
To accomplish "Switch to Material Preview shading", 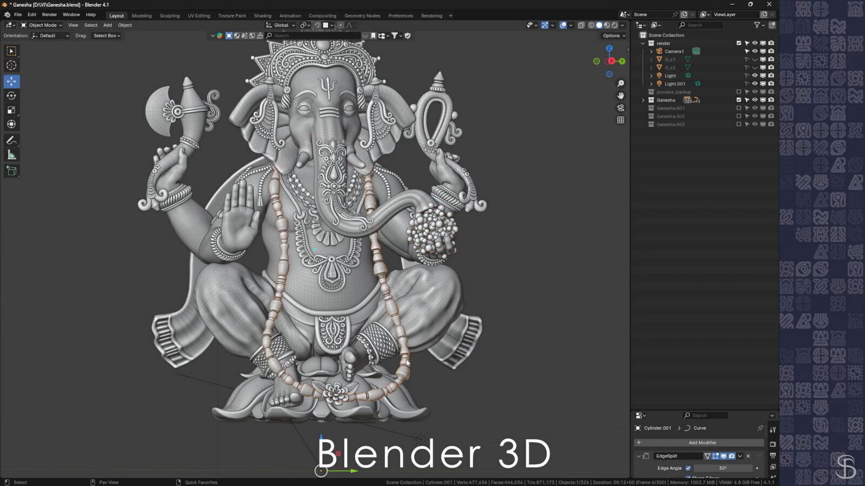I will (607, 25).
